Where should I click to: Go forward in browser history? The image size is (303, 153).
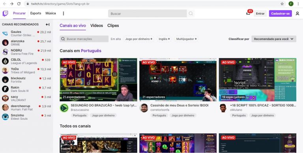coord(12,4)
